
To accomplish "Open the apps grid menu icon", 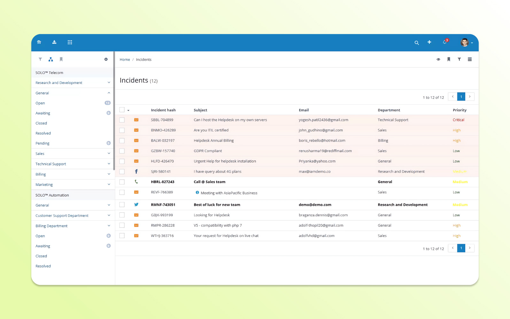I will coord(70,42).
